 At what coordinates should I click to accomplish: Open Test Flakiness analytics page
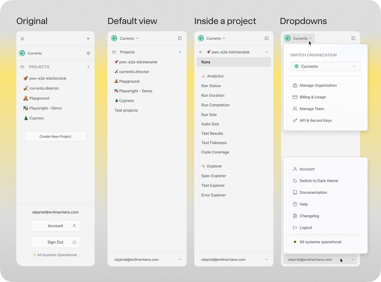(x=214, y=143)
